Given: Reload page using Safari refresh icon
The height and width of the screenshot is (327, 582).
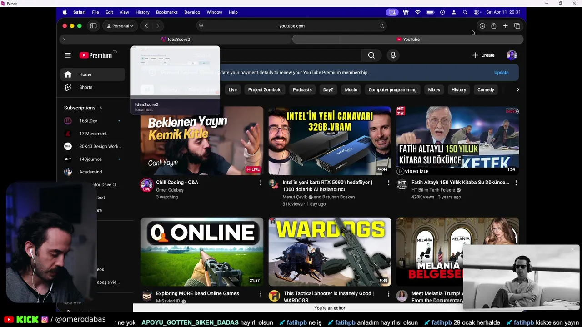Looking at the screenshot, I should pos(382,26).
